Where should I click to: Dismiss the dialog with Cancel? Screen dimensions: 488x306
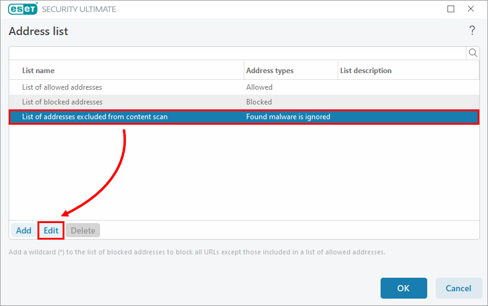pos(458,288)
